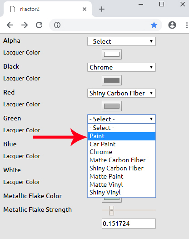Click the blue bookmark star

[x=154, y=25]
